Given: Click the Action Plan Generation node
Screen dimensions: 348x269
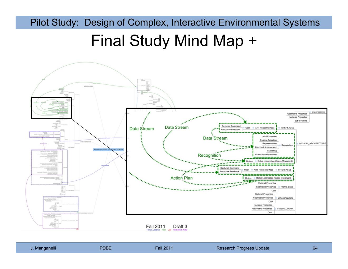Looking at the screenshot, I should (266, 155).
